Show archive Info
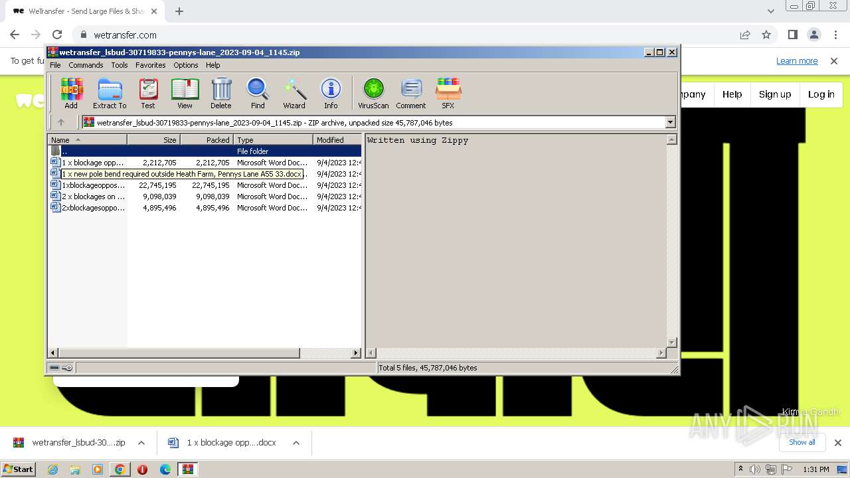This screenshot has width=850, height=478. (x=331, y=93)
